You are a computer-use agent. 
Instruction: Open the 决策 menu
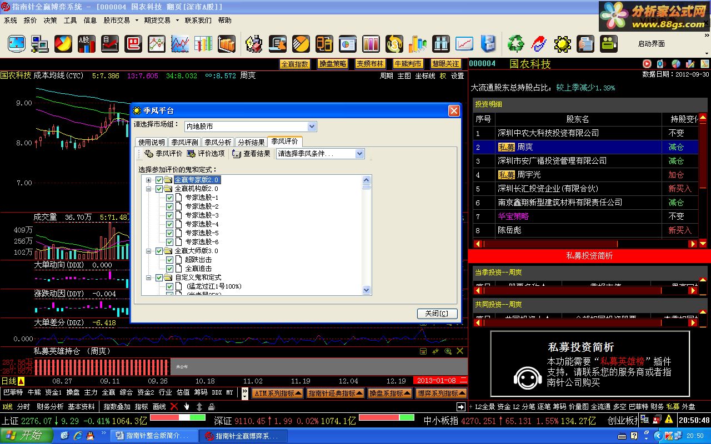[51, 21]
